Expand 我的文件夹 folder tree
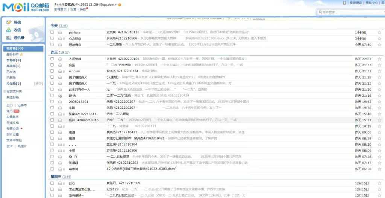 tap(5, 91)
